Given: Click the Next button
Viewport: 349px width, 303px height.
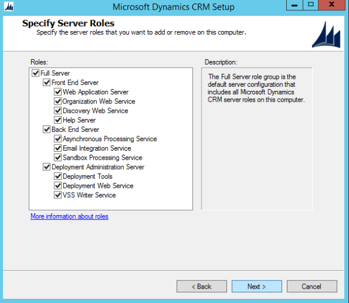Looking at the screenshot, I should (x=256, y=286).
